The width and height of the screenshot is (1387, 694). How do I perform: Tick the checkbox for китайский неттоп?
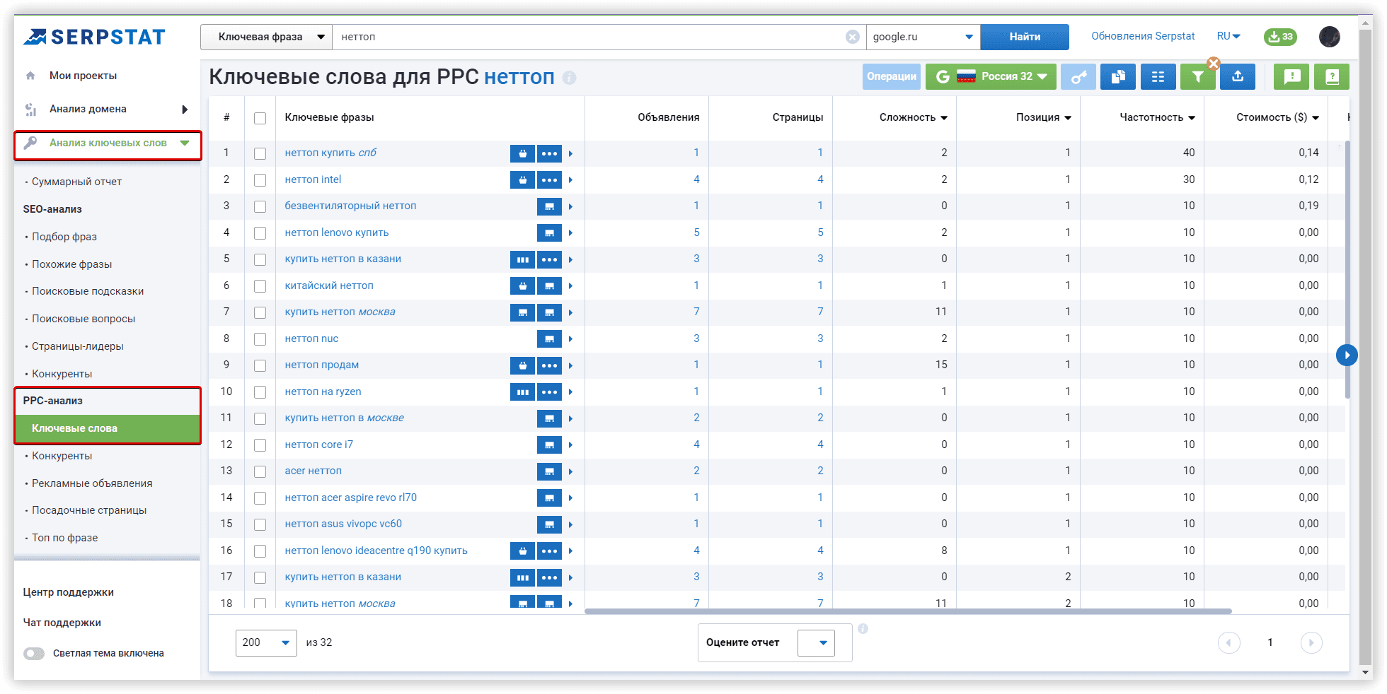tap(260, 286)
